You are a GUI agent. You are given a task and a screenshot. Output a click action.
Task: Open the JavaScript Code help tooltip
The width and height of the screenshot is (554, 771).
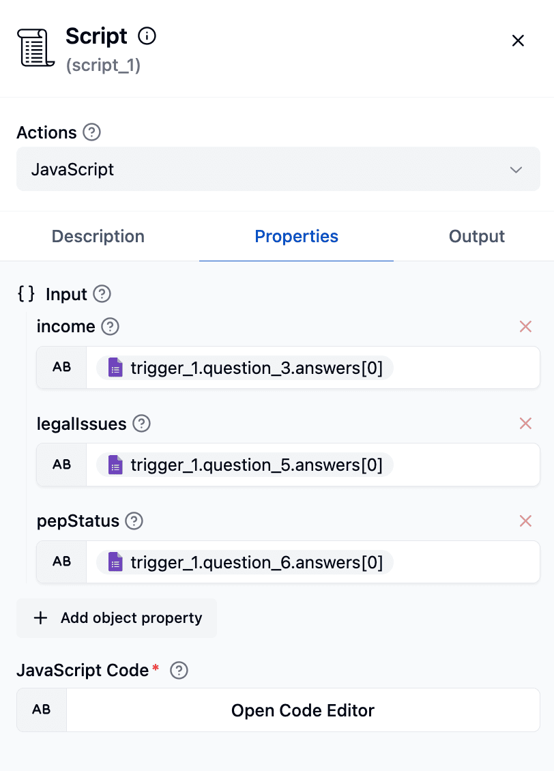click(x=178, y=671)
